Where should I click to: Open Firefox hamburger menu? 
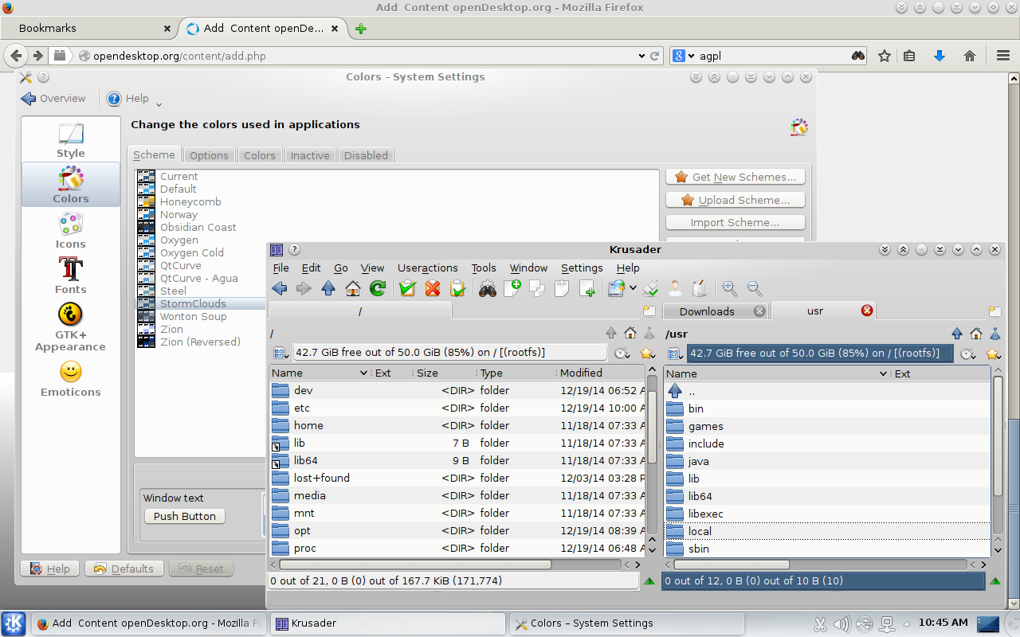pos(1003,56)
